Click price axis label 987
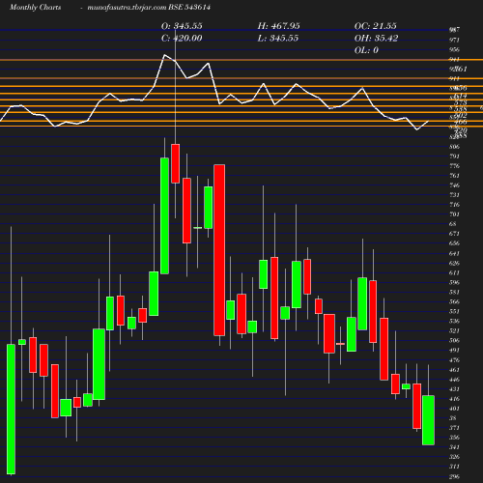483x483 pixels. (x=454, y=30)
